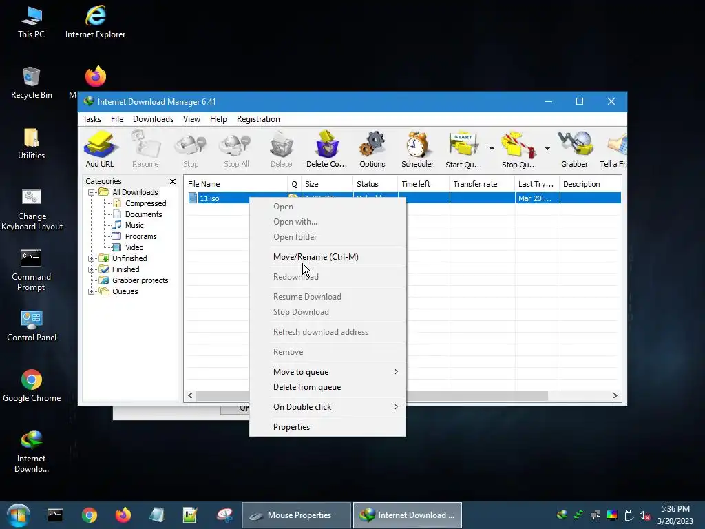Click the muted volume tray icon
Viewport: 705px width, 529px height.
point(644,515)
